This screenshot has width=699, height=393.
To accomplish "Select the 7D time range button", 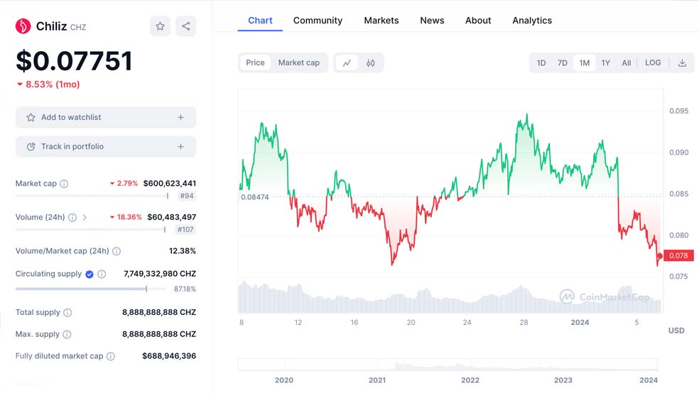I will (x=562, y=62).
